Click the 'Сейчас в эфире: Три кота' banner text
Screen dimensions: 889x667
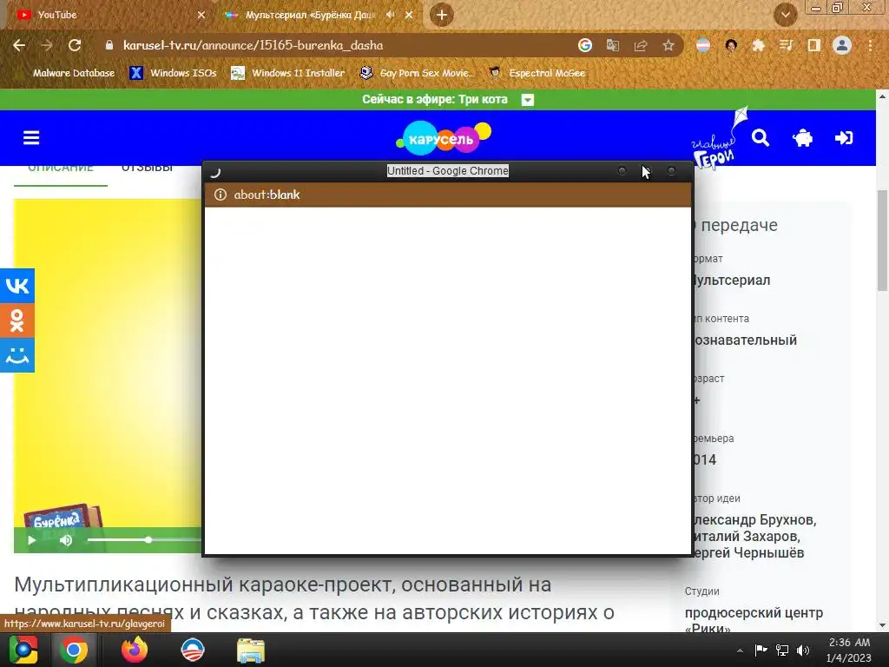point(435,100)
